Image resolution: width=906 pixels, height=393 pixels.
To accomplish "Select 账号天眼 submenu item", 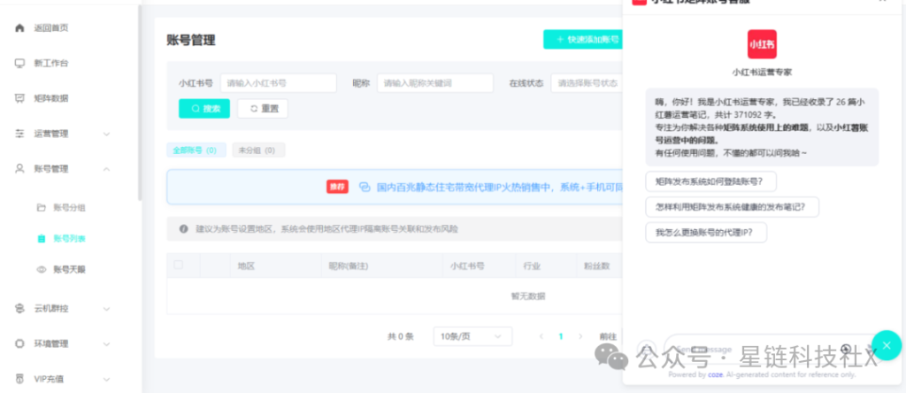I will pyautogui.click(x=69, y=269).
